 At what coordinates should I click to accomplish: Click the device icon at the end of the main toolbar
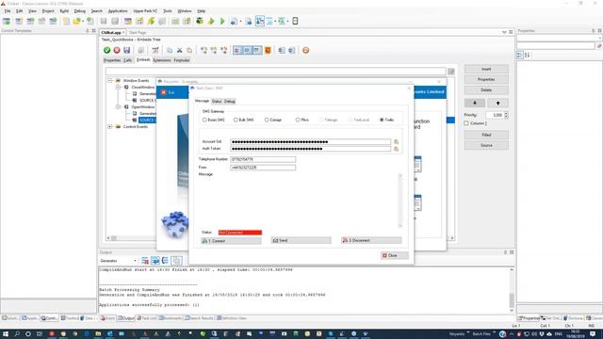[x=295, y=21]
